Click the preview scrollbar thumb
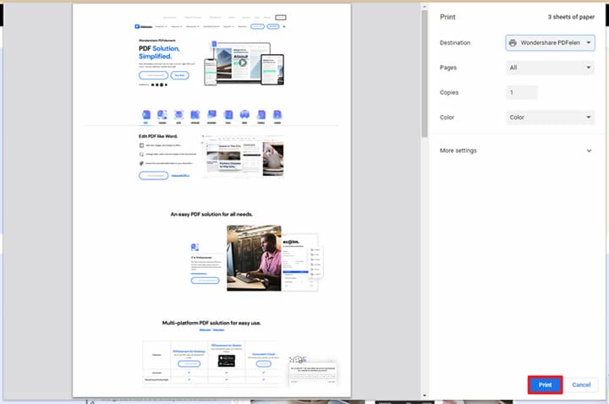The image size is (609, 404). point(424,74)
